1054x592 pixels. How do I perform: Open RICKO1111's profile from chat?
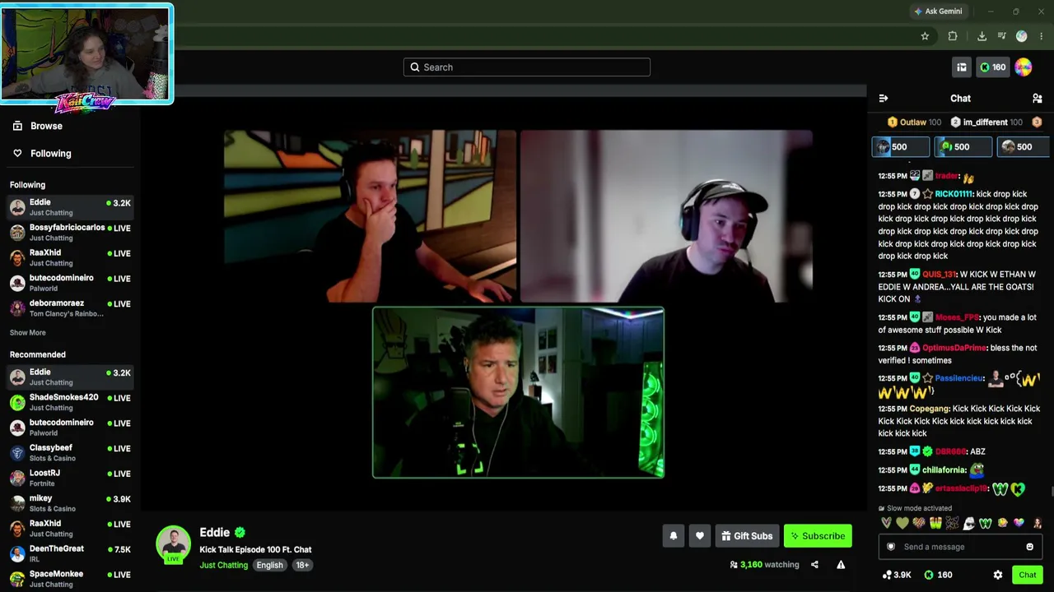tap(954, 194)
